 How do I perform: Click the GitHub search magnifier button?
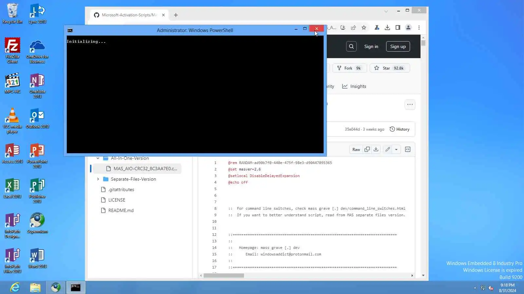pyautogui.click(x=351, y=46)
